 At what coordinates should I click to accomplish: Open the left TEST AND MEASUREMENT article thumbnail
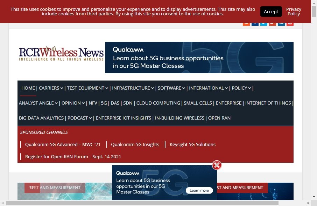pyautogui.click(x=65, y=191)
